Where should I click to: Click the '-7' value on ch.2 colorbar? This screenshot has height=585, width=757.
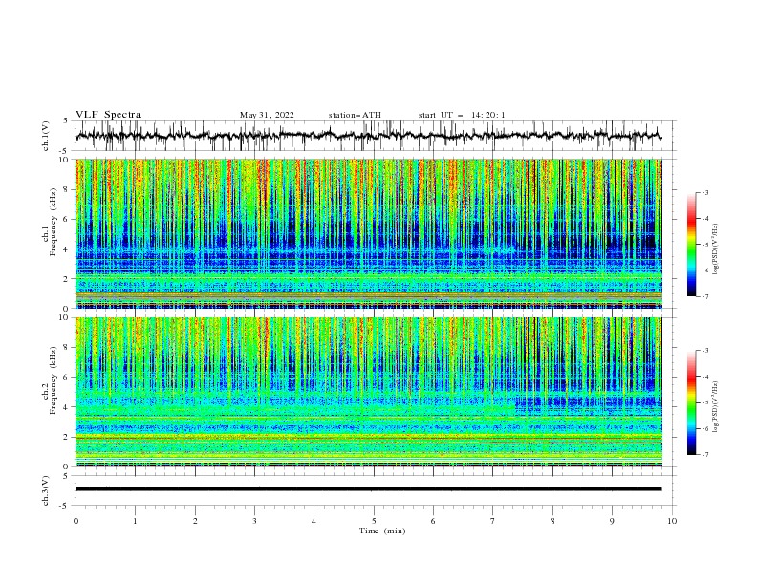coord(705,455)
